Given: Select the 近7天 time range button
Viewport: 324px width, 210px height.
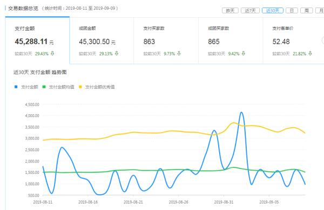Looking at the screenshot, I should (x=250, y=11).
